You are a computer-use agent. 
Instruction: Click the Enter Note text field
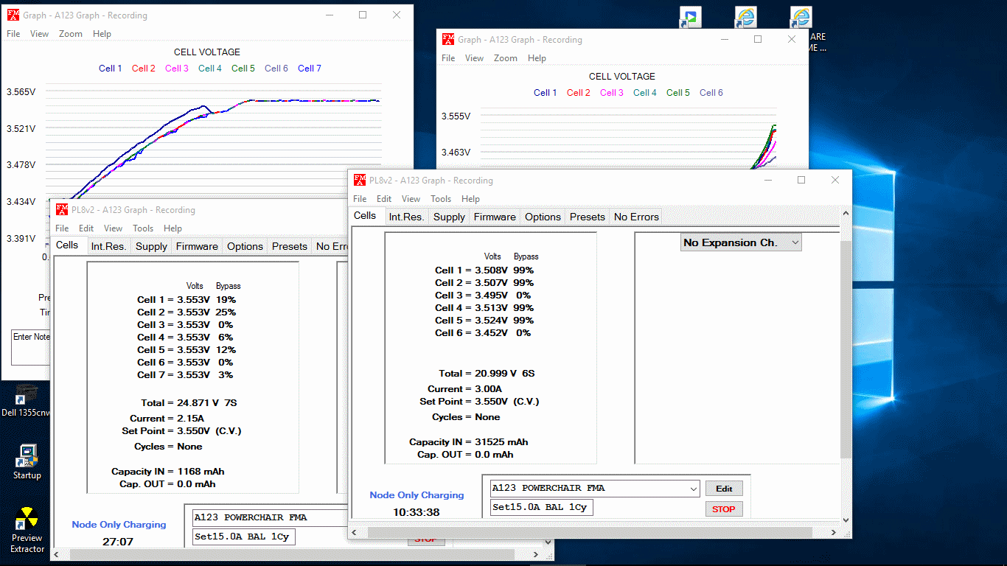(31, 348)
